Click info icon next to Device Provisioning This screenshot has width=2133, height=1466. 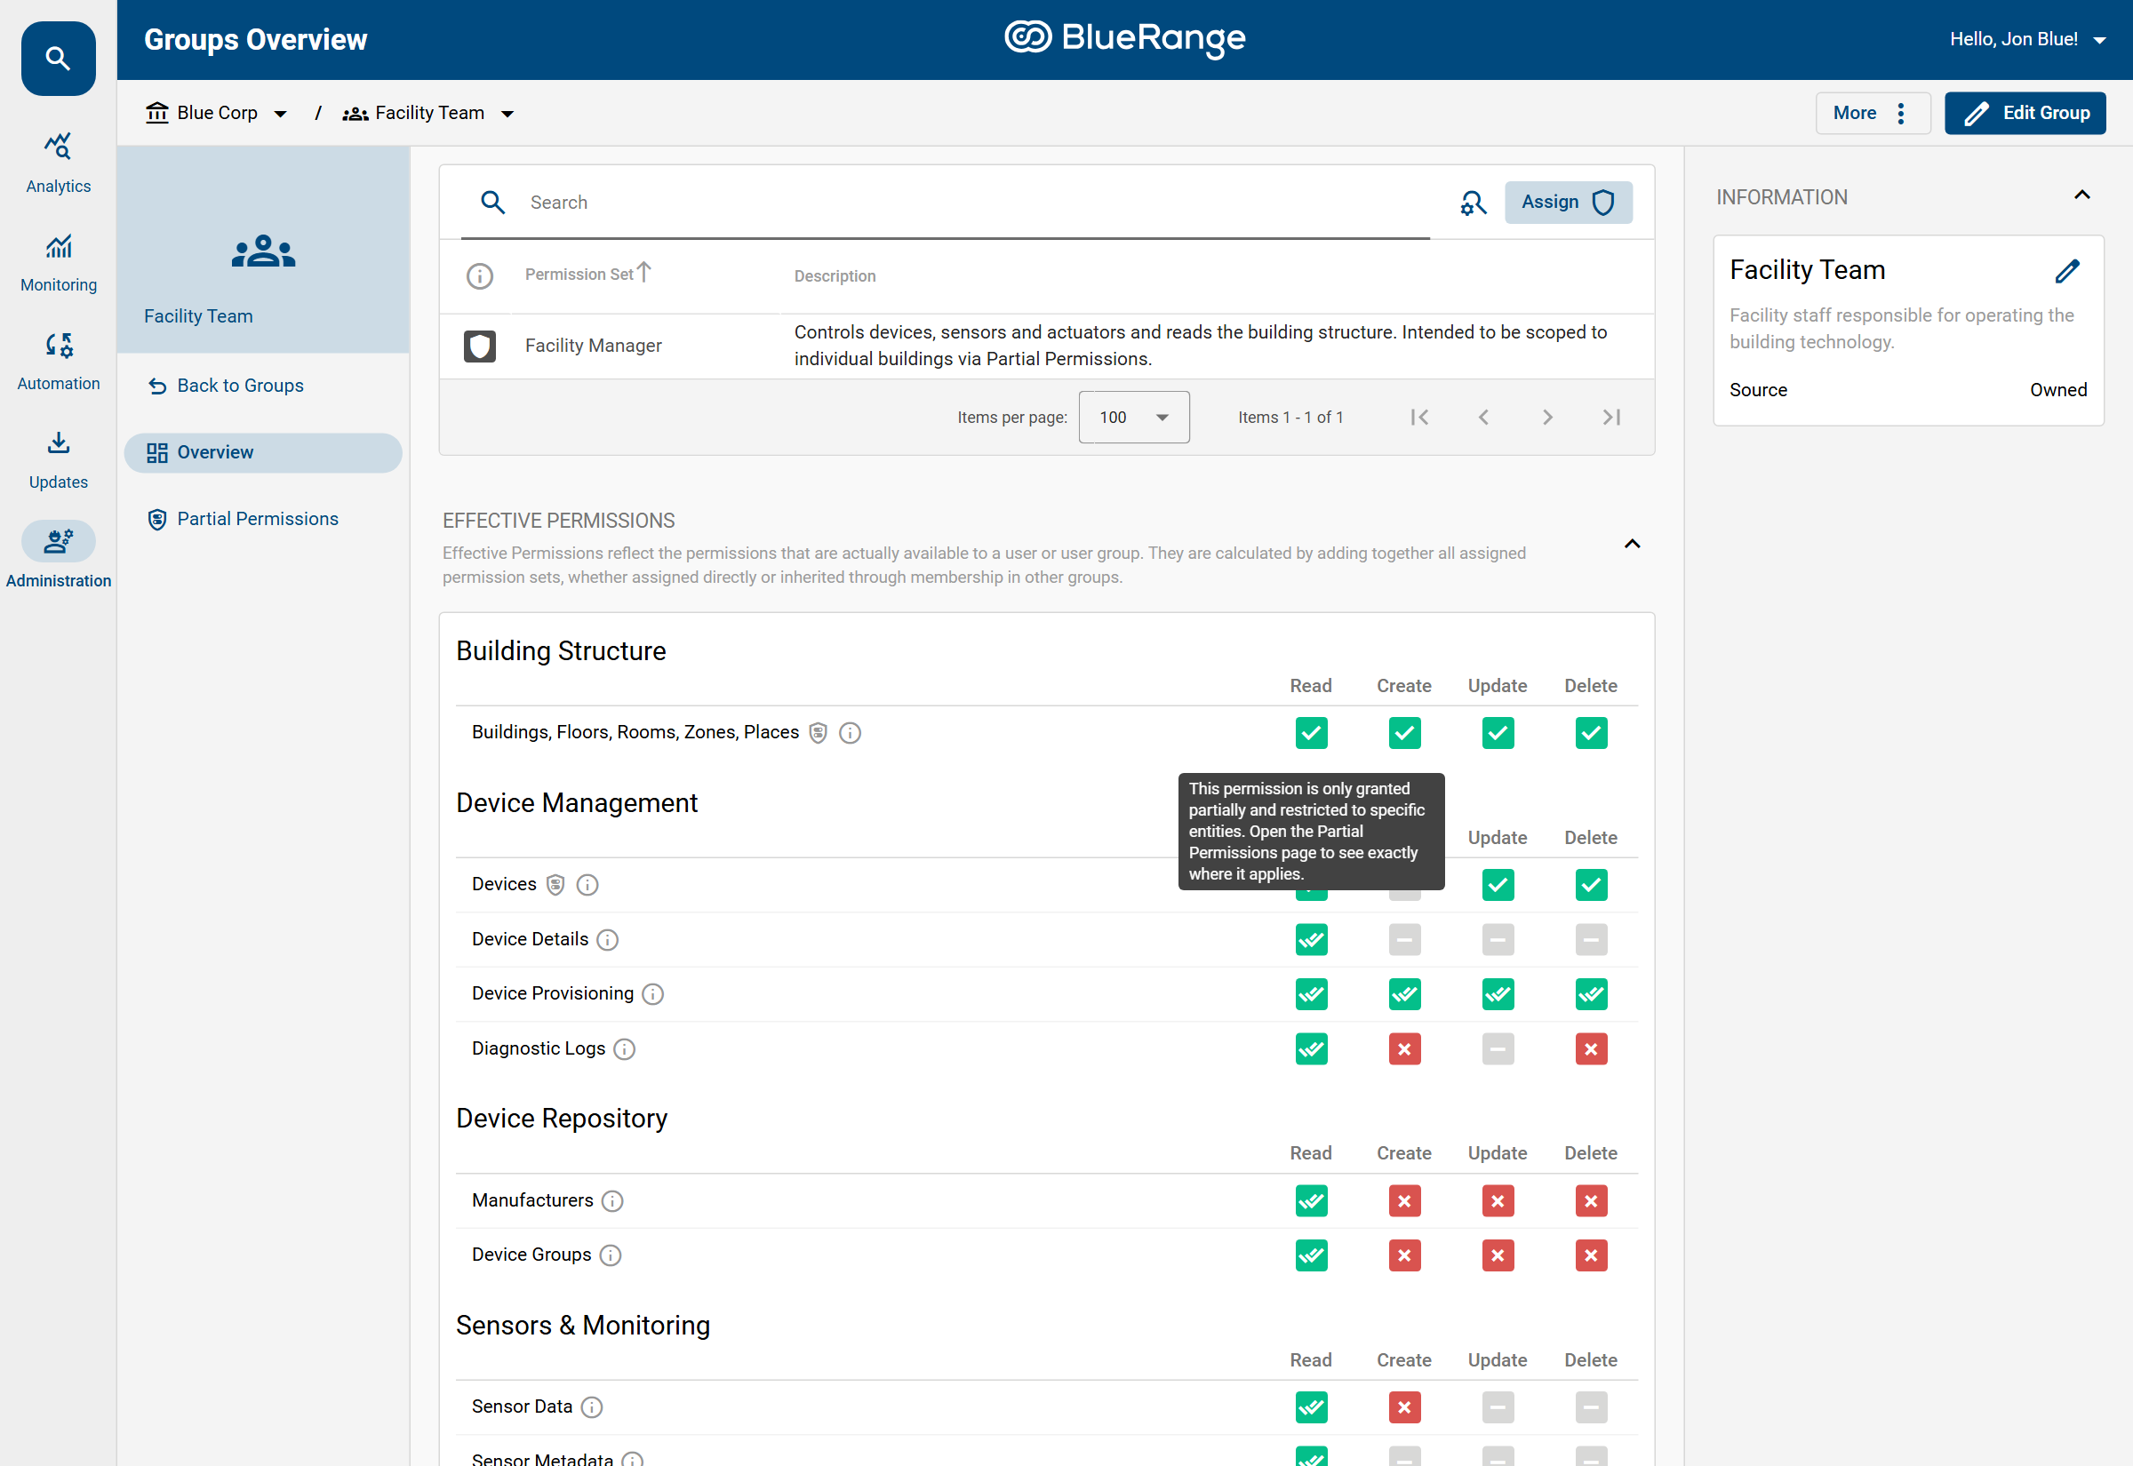point(652,994)
